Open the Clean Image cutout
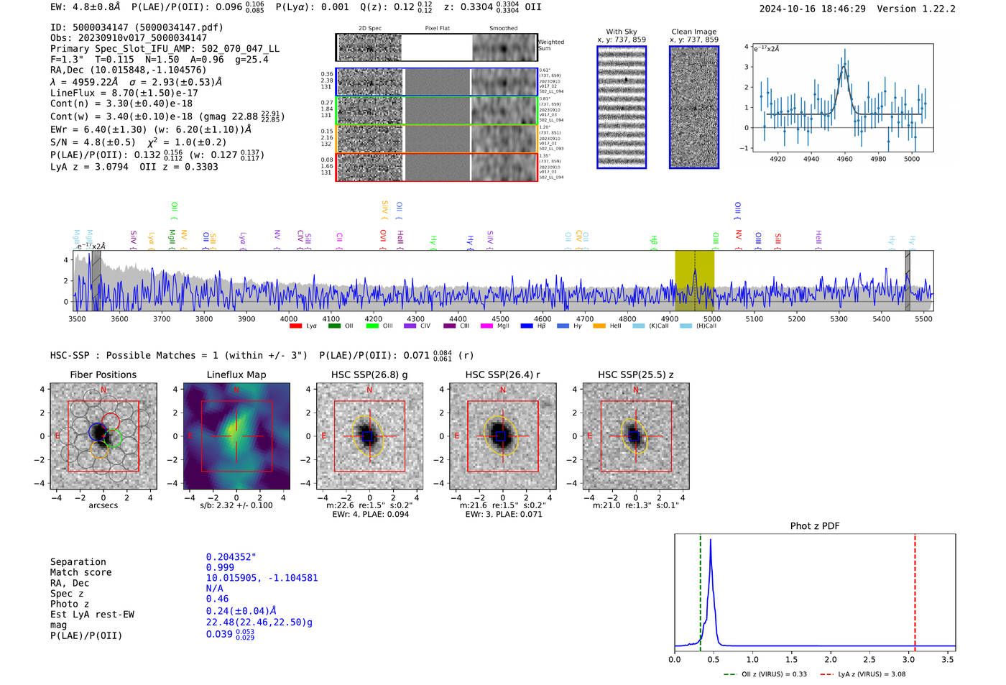This screenshot has height=685, width=1006. [x=694, y=107]
